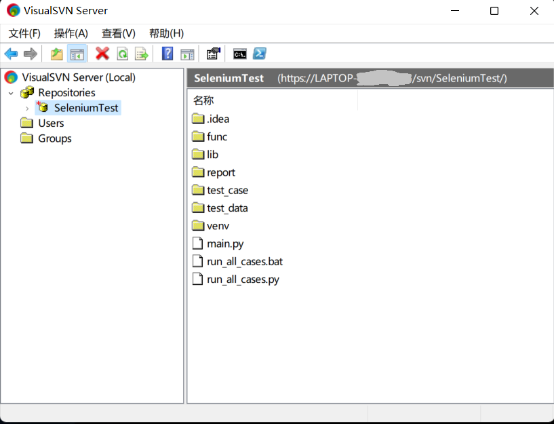Select SeleniumTest label in the tree
This screenshot has height=424, width=554.
86,108
